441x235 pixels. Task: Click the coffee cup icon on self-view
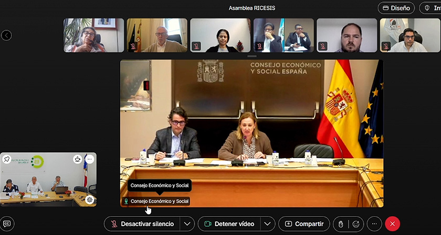point(78,159)
